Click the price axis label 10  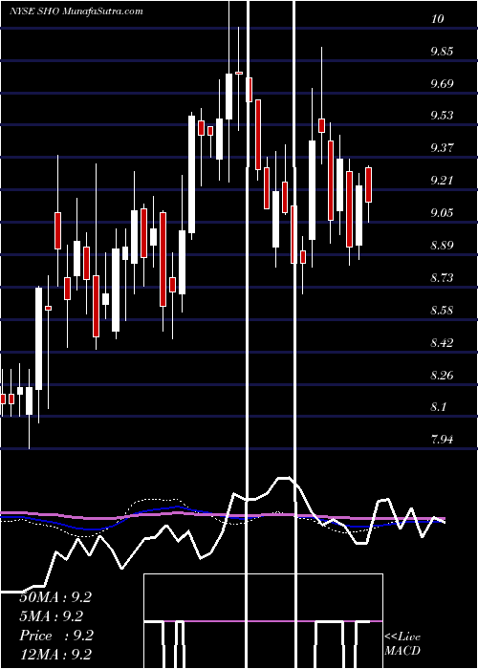tap(438, 19)
